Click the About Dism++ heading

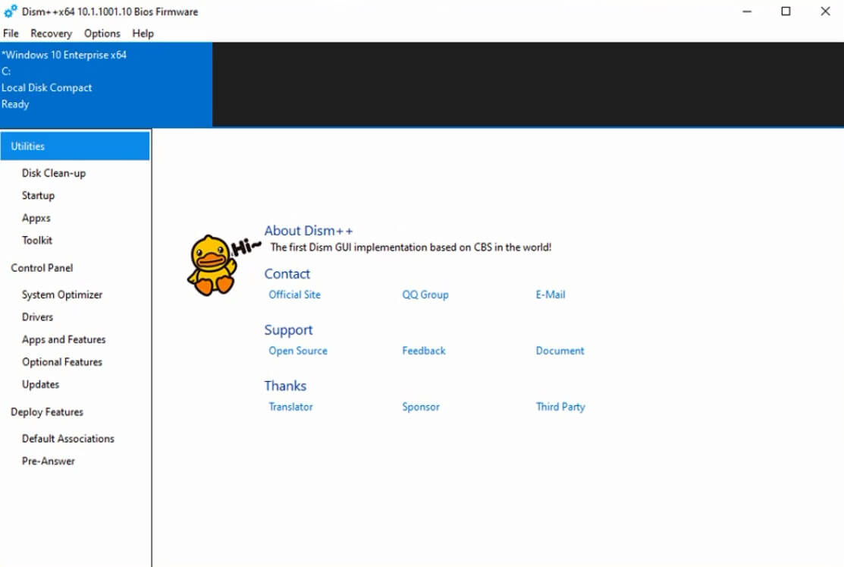tap(309, 231)
